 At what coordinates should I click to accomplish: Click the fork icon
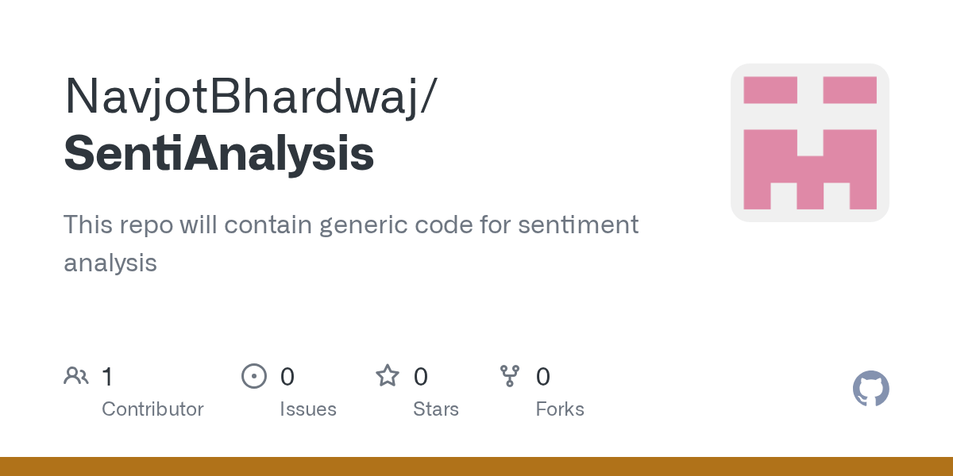pyautogui.click(x=510, y=376)
